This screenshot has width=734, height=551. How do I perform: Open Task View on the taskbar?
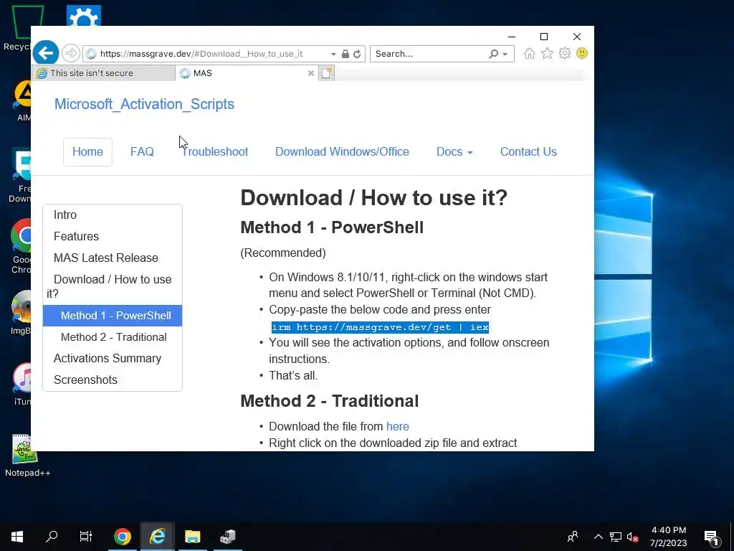[x=86, y=537]
